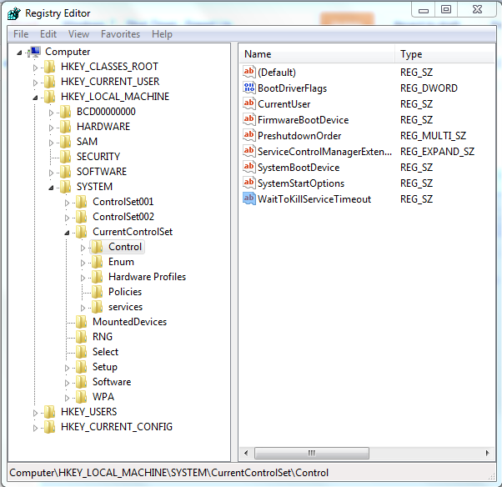Click the string icon beside SystemBootDevice
This screenshot has height=487, width=502.
pyautogui.click(x=249, y=167)
